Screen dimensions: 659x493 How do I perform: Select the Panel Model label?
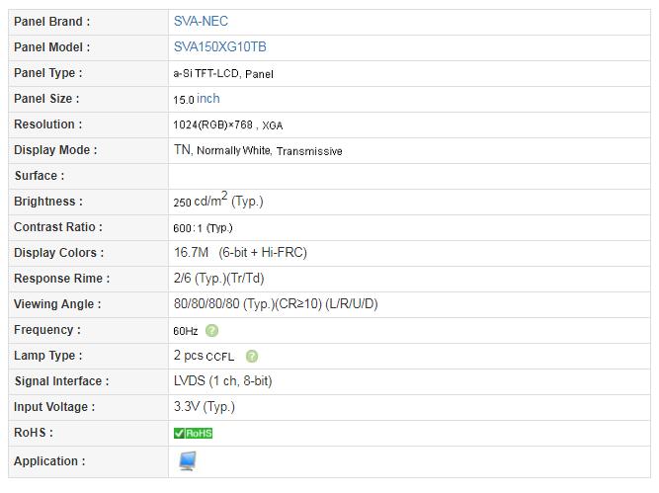(x=52, y=47)
